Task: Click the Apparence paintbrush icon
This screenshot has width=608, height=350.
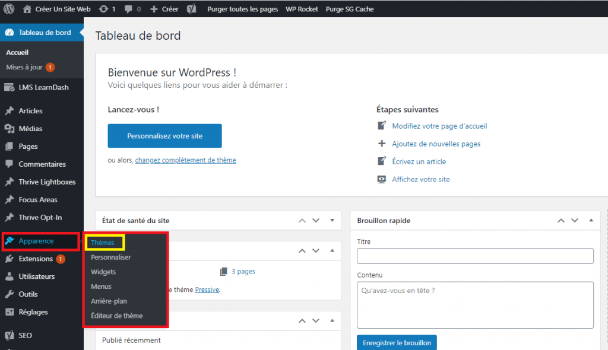Action: [x=9, y=241]
